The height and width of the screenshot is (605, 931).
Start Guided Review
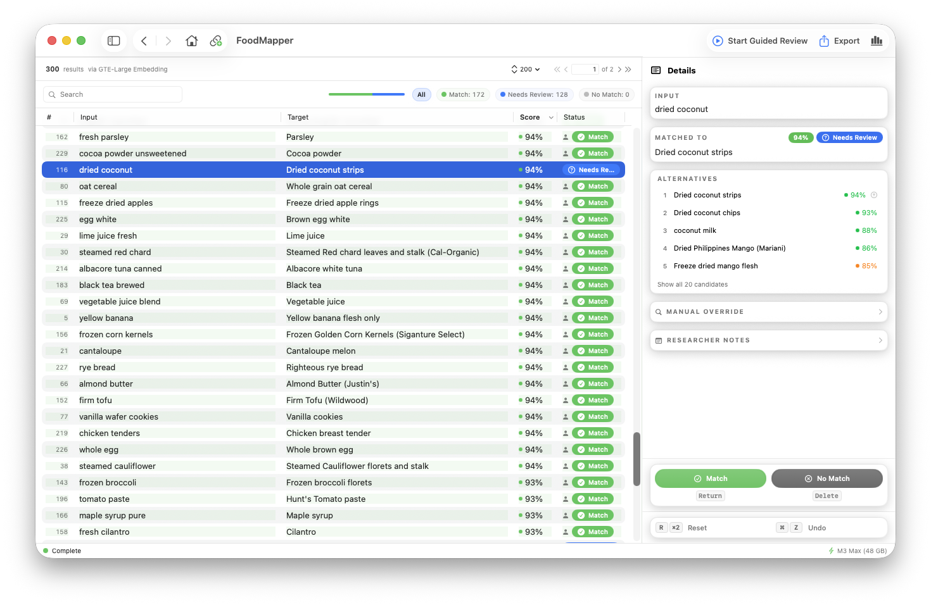point(759,41)
